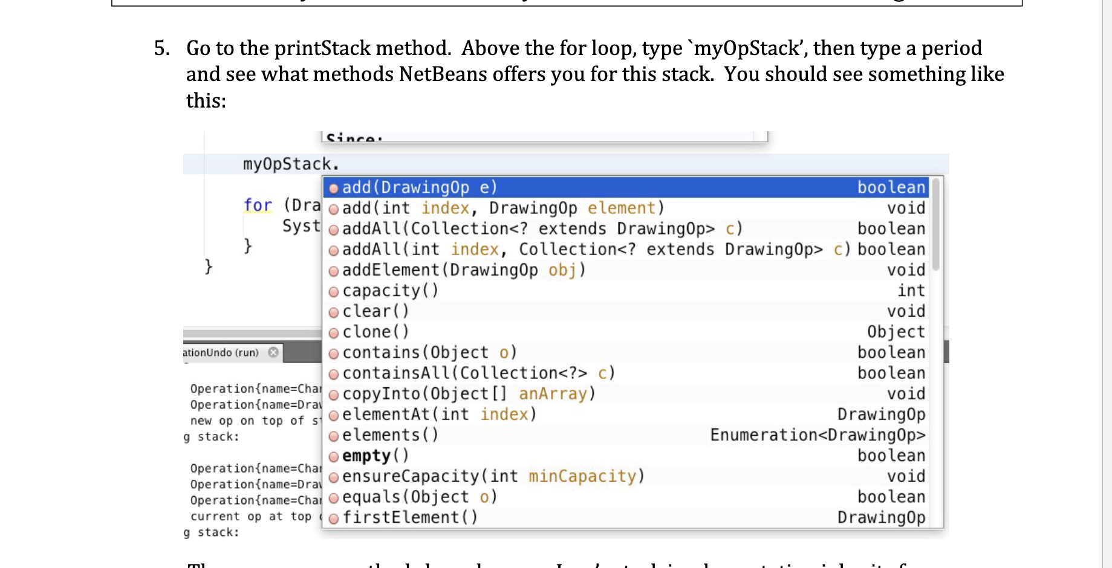This screenshot has height=568, width=1112.
Task: Click the method icon beside add(DrawingOp e)
Action: coord(334,187)
